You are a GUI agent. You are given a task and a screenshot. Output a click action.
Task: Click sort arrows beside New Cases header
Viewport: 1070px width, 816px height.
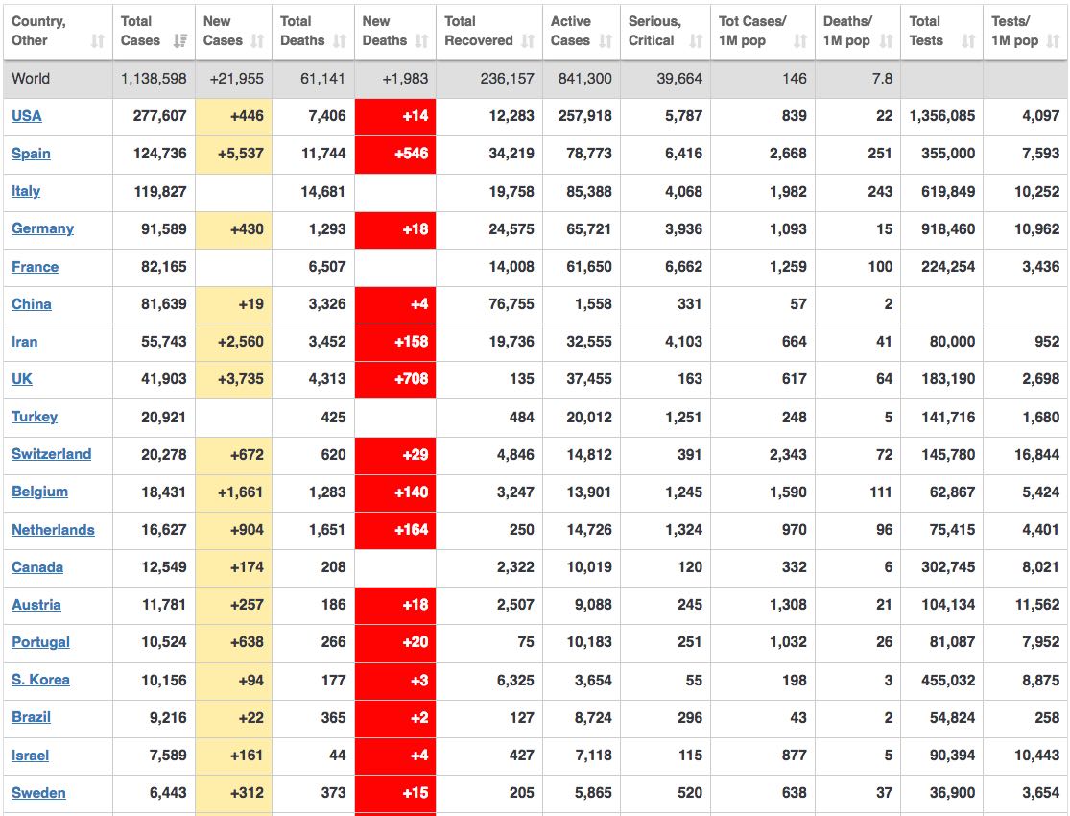257,41
